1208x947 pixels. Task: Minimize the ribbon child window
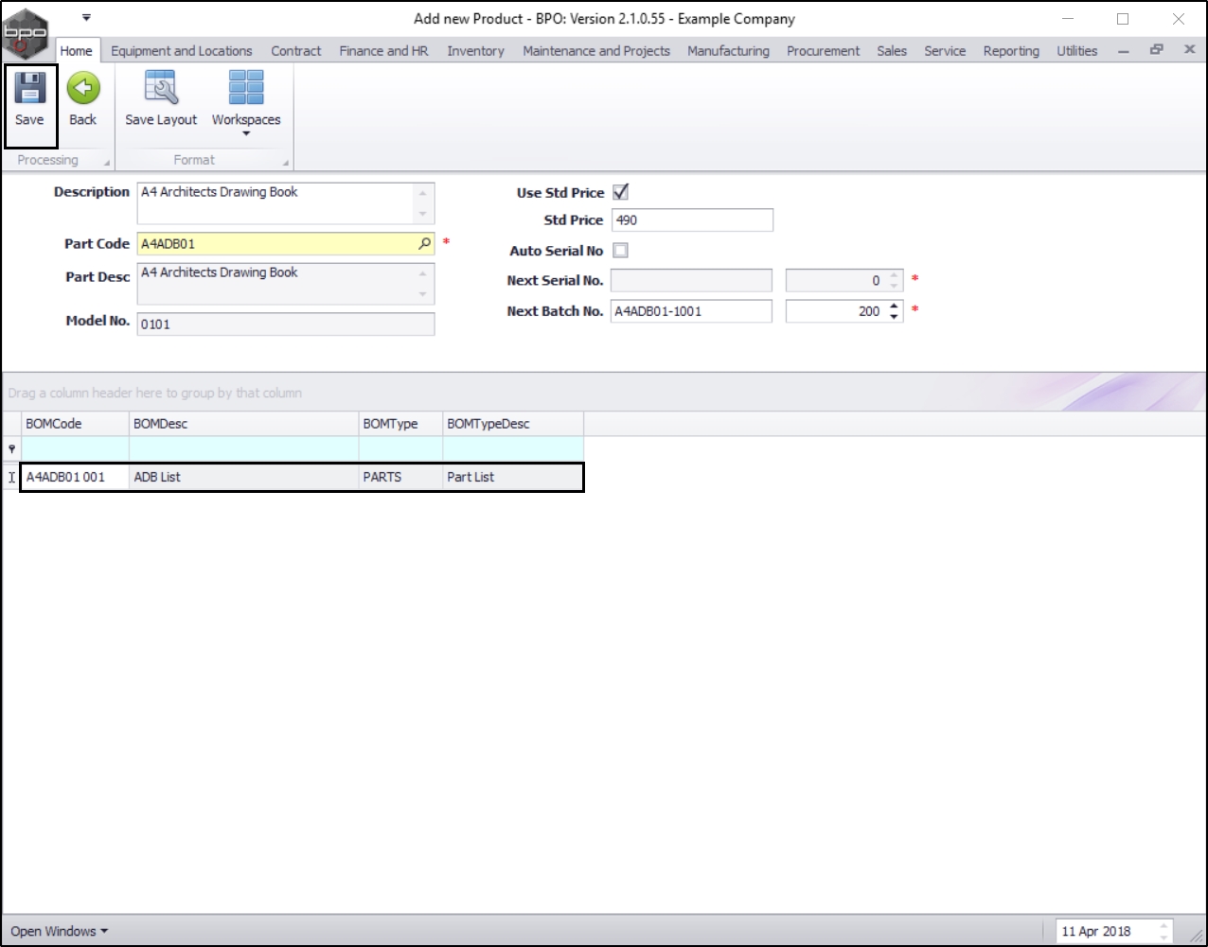pyautogui.click(x=1124, y=51)
